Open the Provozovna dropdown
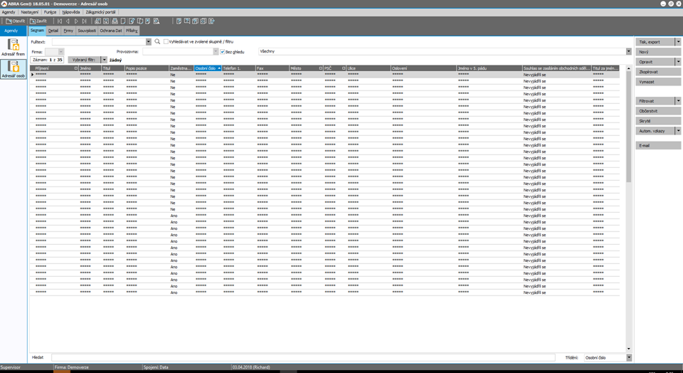 click(x=216, y=51)
